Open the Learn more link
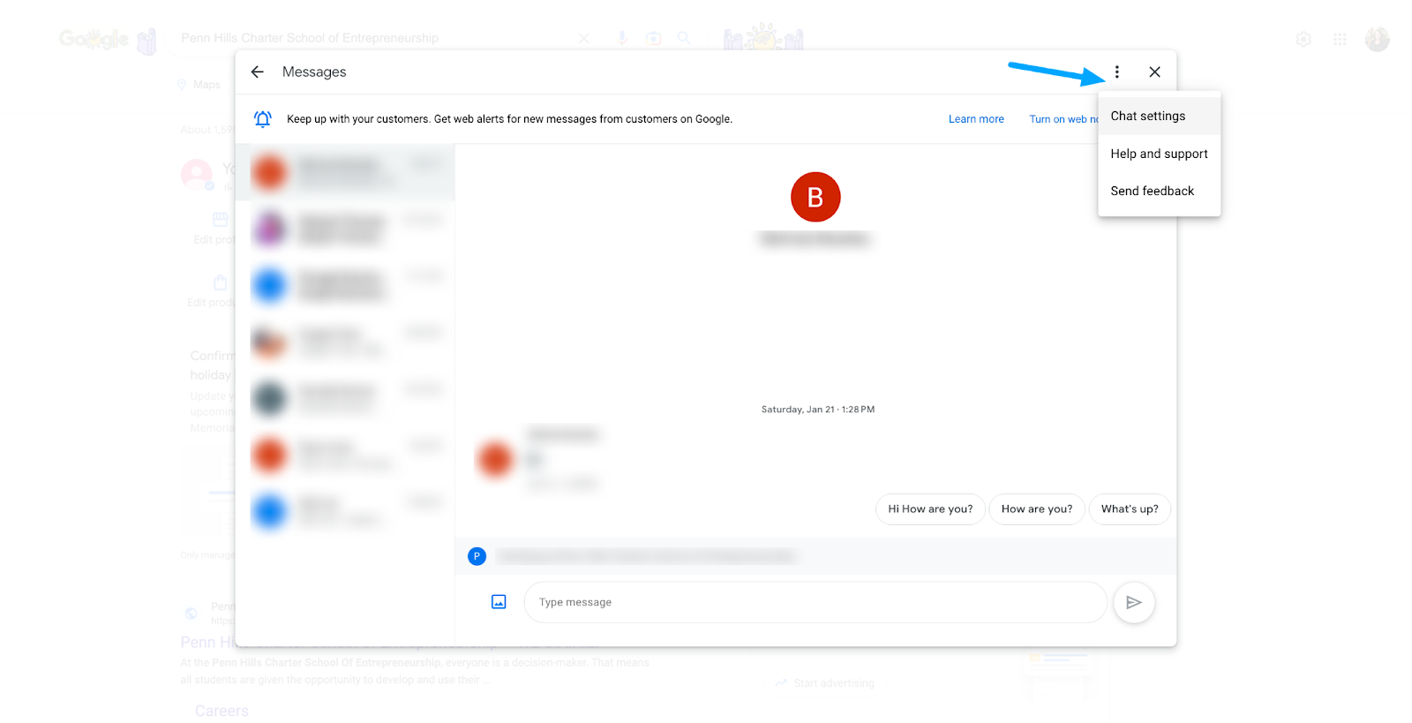This screenshot has height=723, width=1412. (x=976, y=119)
